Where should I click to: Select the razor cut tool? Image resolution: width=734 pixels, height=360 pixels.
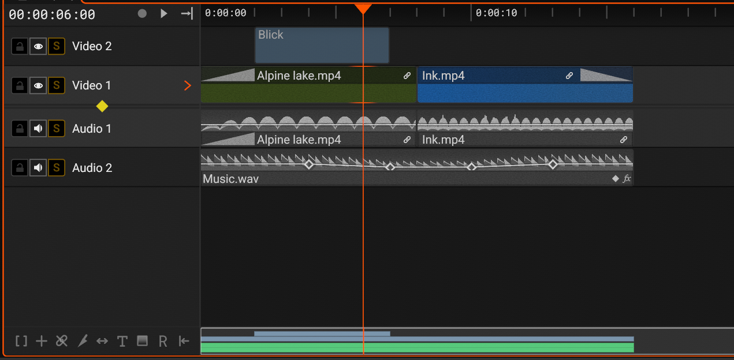click(83, 341)
